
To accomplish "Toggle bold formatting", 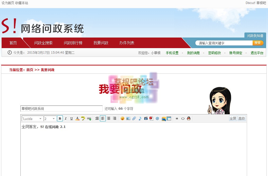I will (x=60, y=118).
